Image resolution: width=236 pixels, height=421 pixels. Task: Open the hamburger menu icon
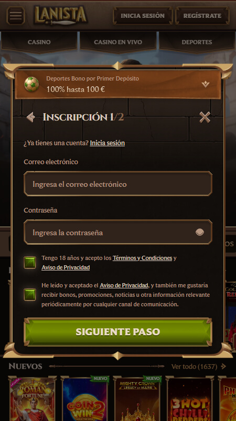coord(16,16)
